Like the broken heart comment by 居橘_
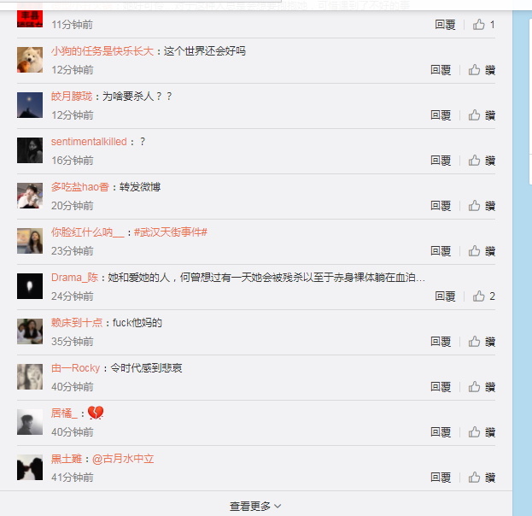This screenshot has height=516, width=532. [x=482, y=431]
